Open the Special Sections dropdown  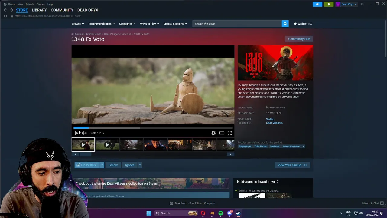[175, 24]
